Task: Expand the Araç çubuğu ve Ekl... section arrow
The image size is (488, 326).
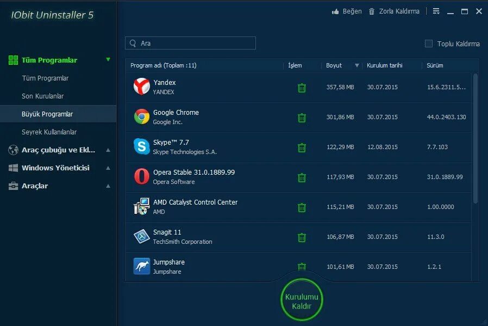Action: click(108, 150)
